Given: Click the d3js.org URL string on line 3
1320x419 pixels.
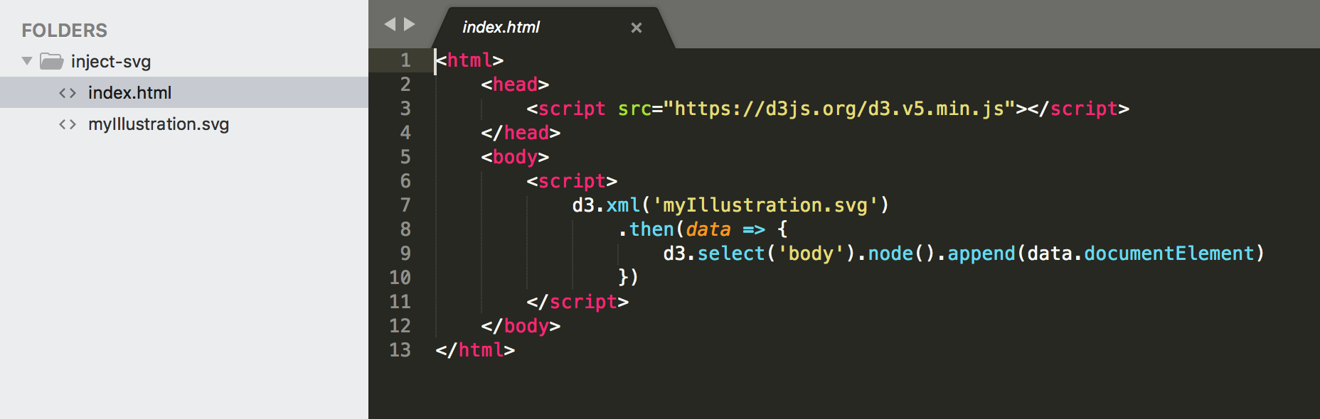Looking at the screenshot, I should click(839, 109).
